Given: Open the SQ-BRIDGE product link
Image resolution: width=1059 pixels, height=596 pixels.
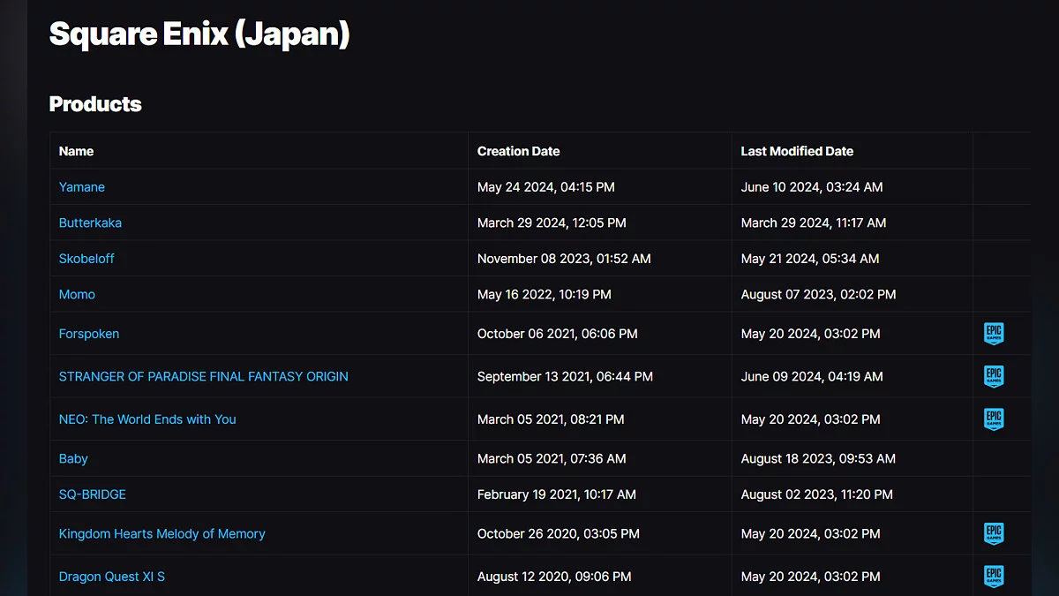Looking at the screenshot, I should 93,494.
